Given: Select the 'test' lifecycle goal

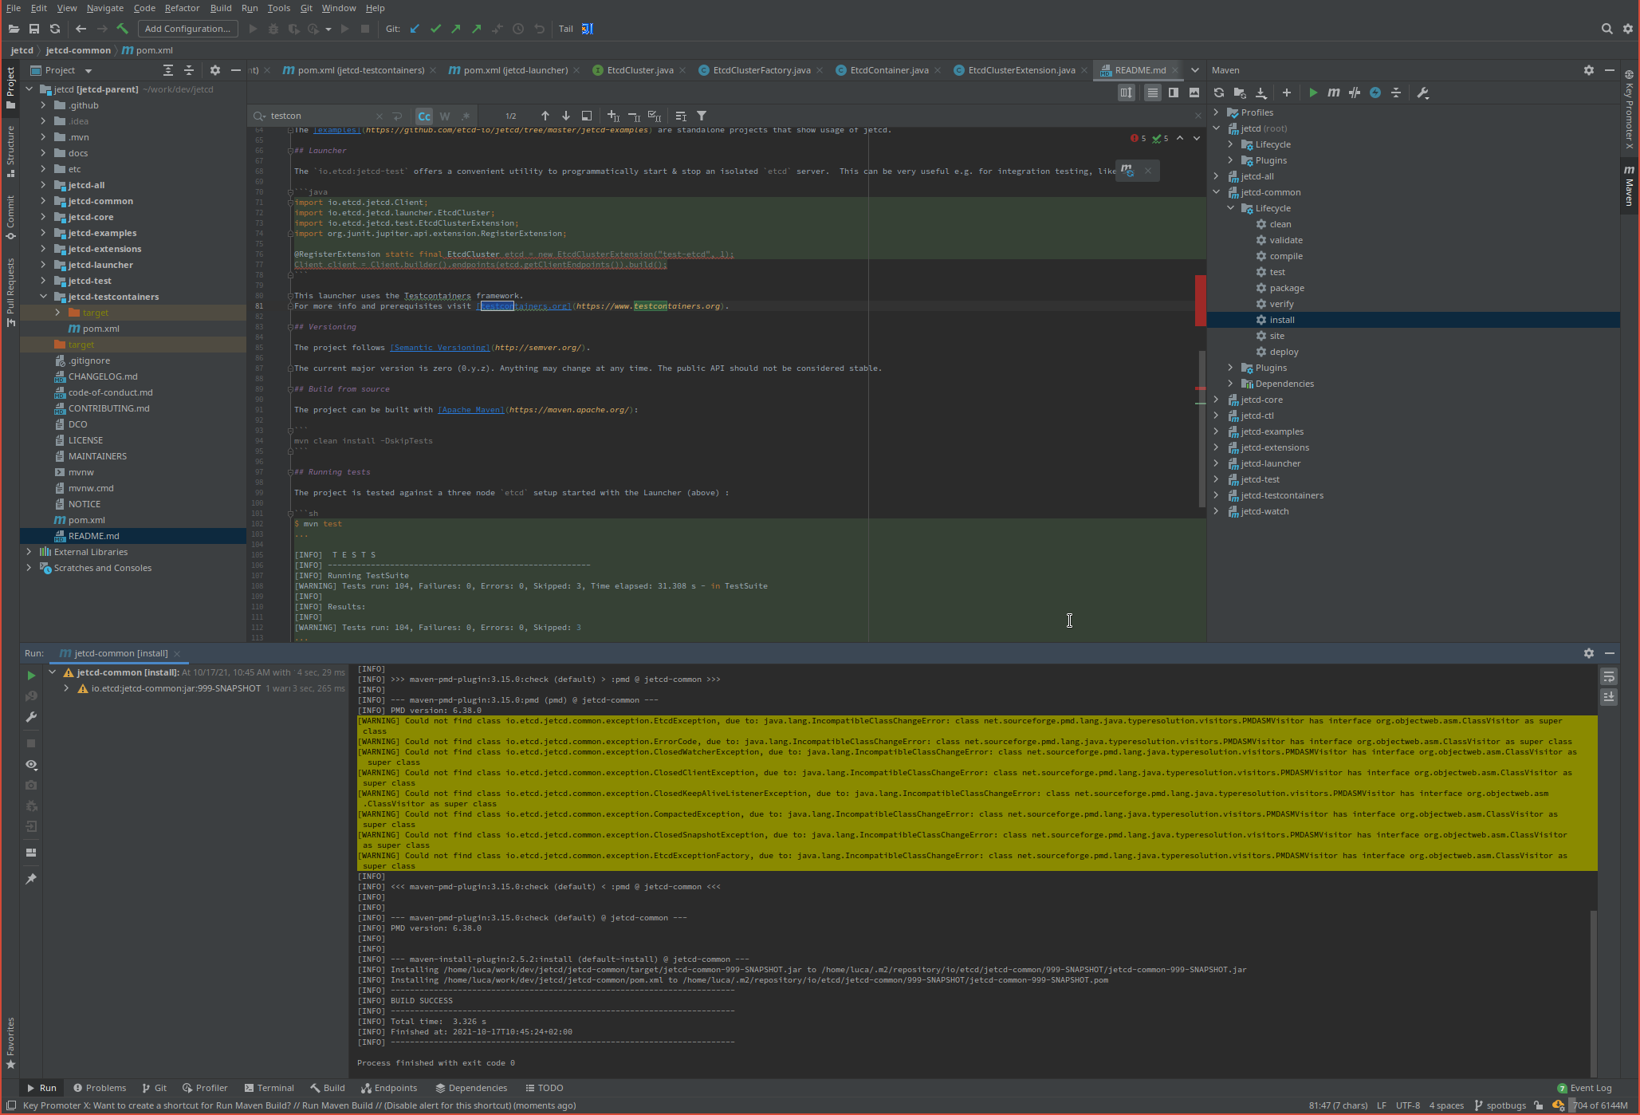Looking at the screenshot, I should click(1276, 272).
